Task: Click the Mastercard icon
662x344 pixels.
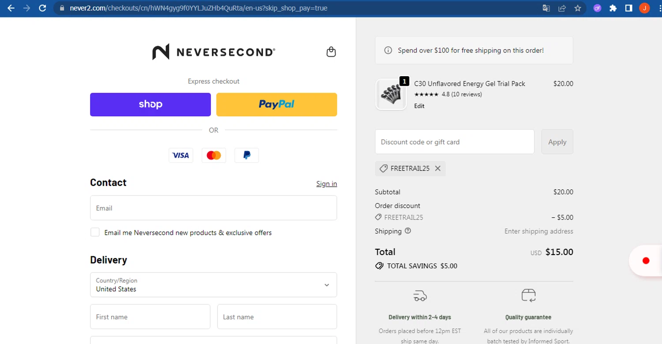Action: [214, 155]
